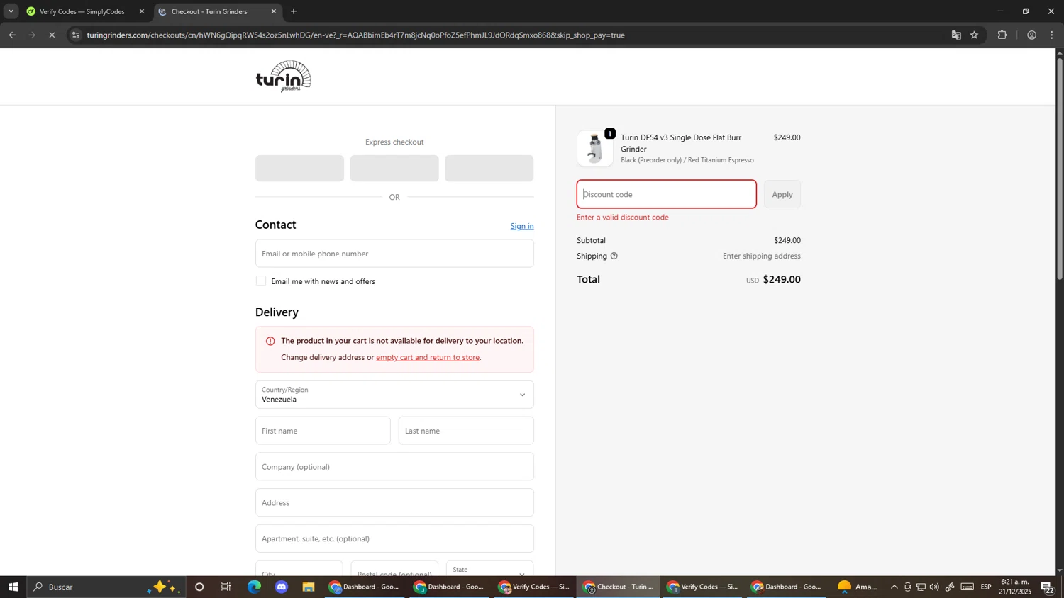The height and width of the screenshot is (598, 1064).
Task: Expand the Country/Region dropdown
Action: (394, 395)
